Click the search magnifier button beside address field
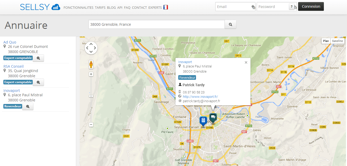The width and height of the screenshot is (347, 166). (x=230, y=24)
